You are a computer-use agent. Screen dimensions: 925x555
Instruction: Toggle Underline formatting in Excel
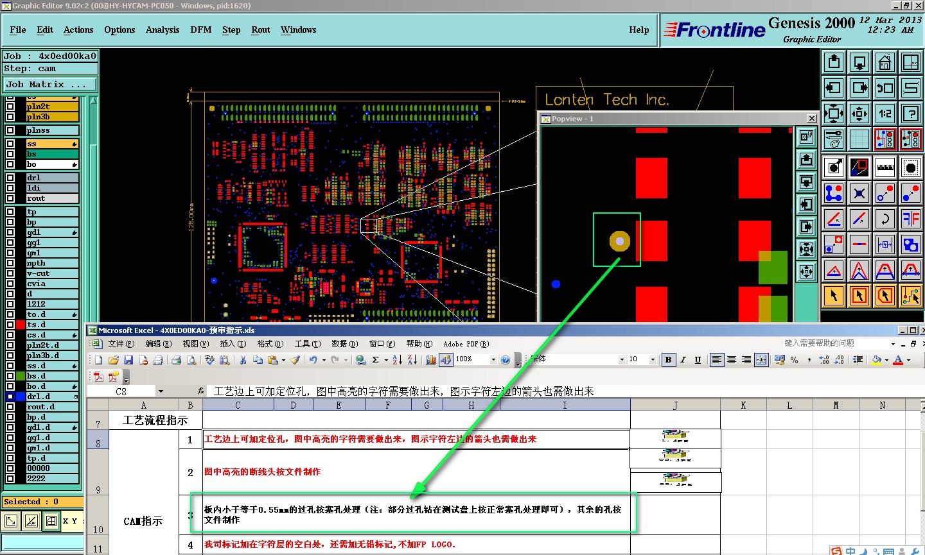tap(698, 360)
